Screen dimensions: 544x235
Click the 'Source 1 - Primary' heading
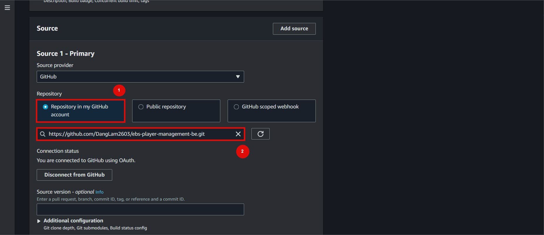pyautogui.click(x=66, y=53)
